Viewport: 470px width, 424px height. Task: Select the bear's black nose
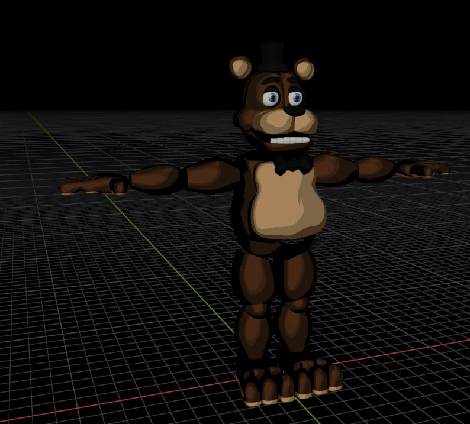295,111
